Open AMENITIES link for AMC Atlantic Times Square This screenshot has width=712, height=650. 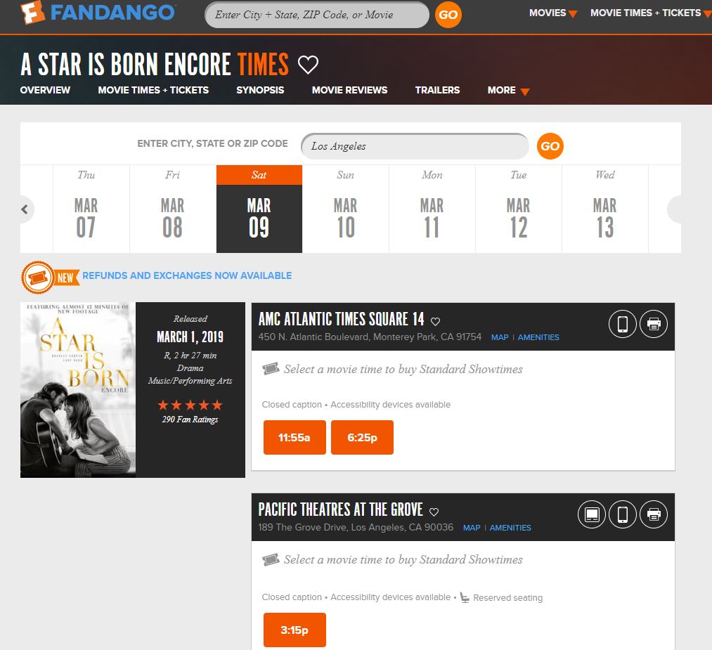click(x=538, y=337)
